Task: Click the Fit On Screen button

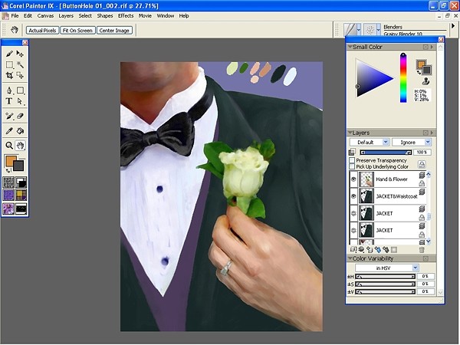Action: pyautogui.click(x=77, y=30)
